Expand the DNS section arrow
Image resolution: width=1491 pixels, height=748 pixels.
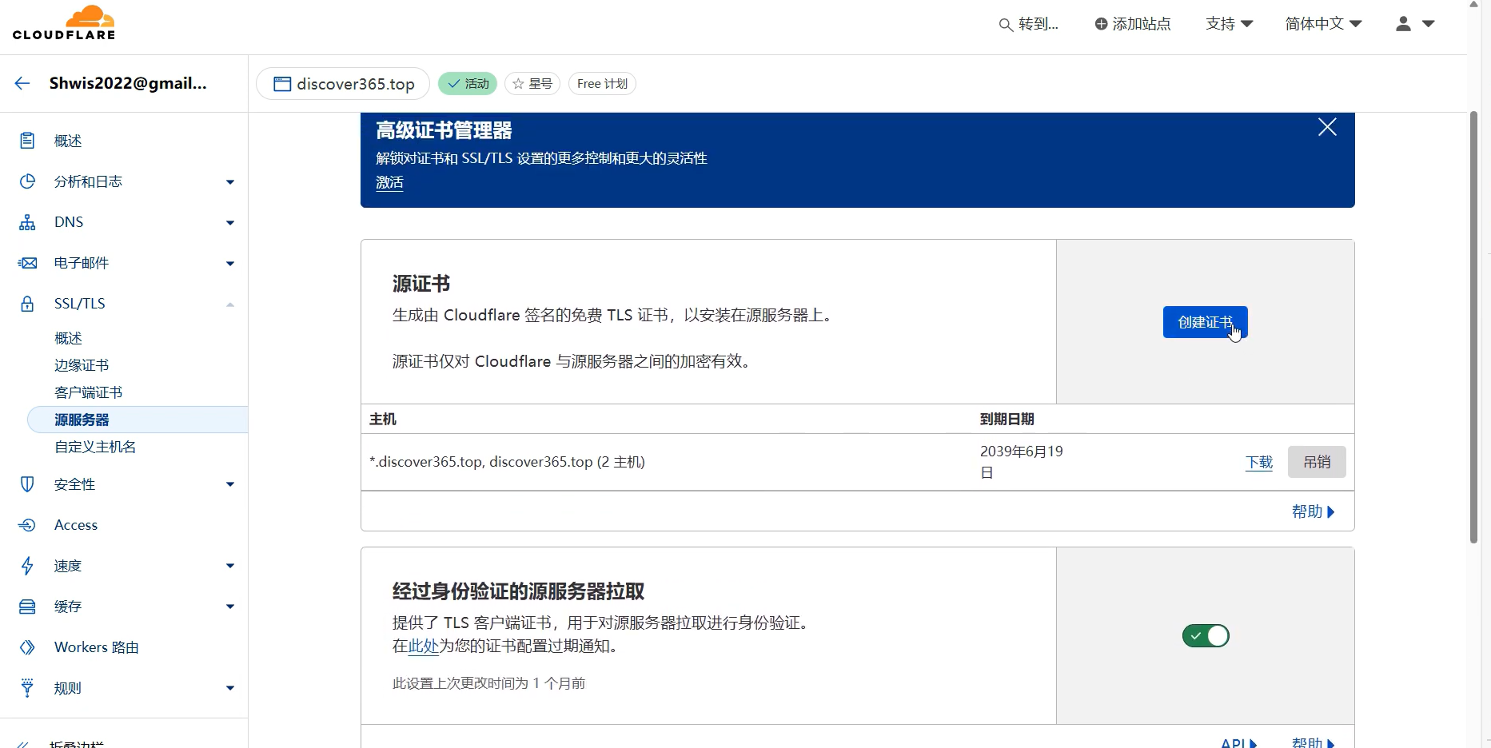(230, 223)
